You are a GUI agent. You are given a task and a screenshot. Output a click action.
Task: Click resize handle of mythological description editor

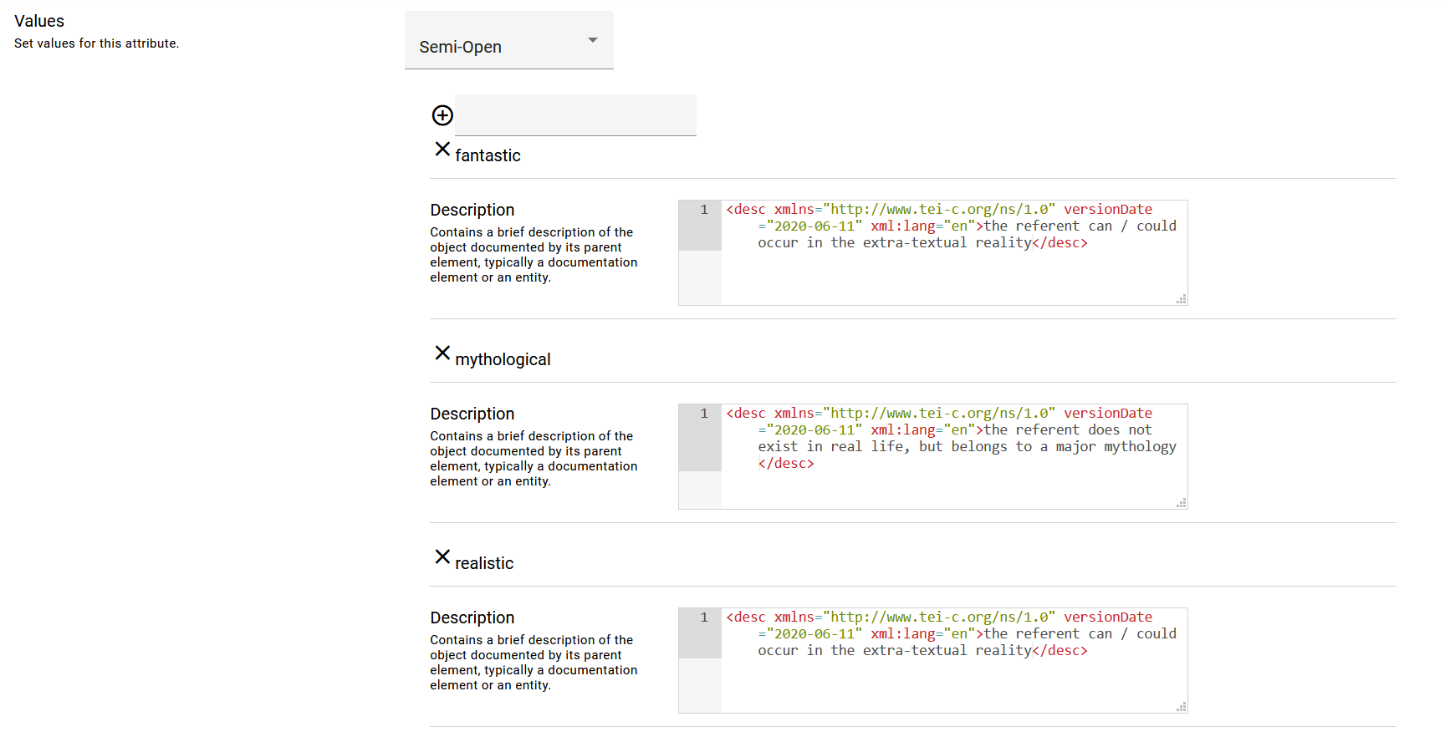point(1181,503)
